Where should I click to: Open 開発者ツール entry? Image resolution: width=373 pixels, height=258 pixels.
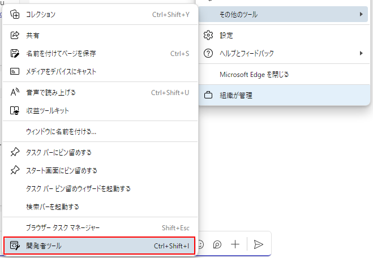pyautogui.click(x=100, y=246)
